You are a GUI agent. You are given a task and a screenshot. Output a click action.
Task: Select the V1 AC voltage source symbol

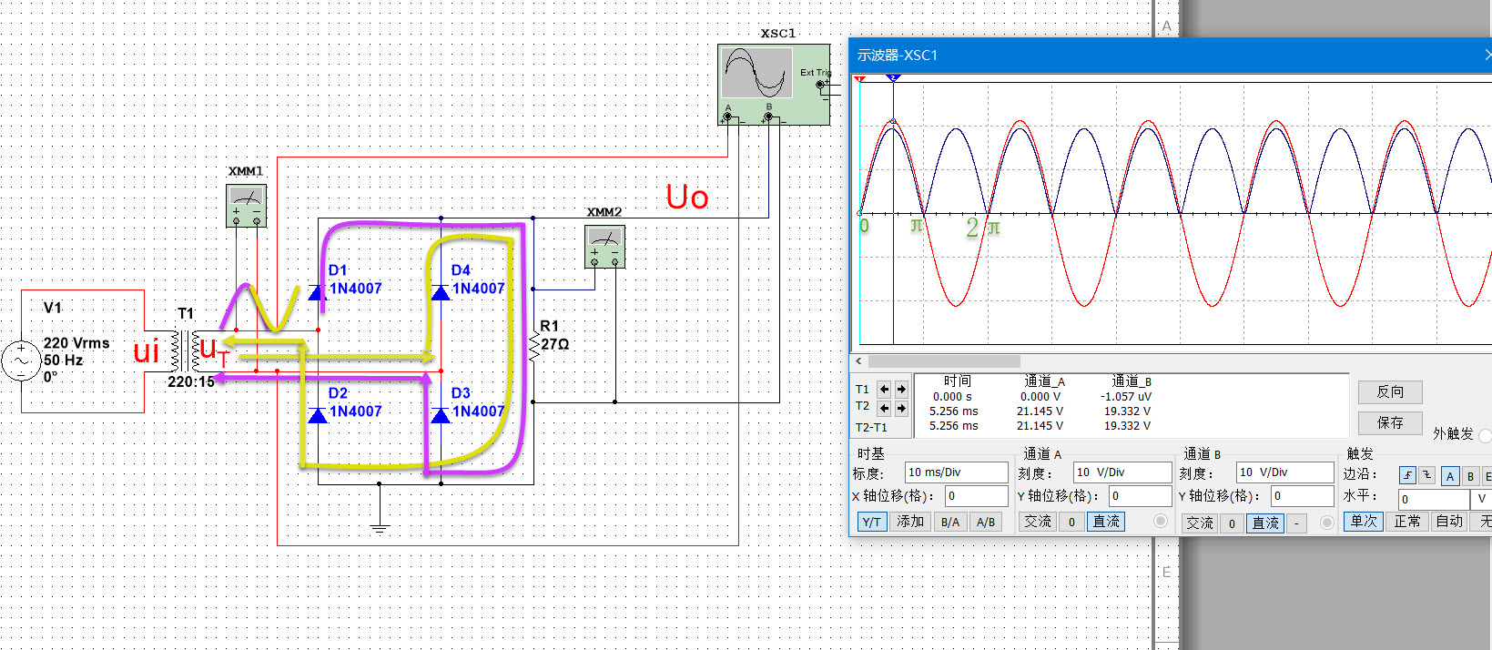(x=21, y=361)
